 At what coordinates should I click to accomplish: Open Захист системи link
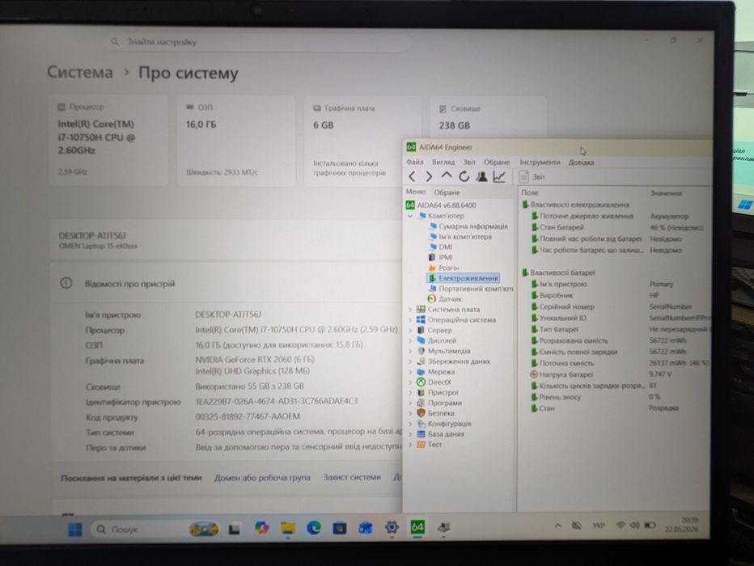point(352,477)
